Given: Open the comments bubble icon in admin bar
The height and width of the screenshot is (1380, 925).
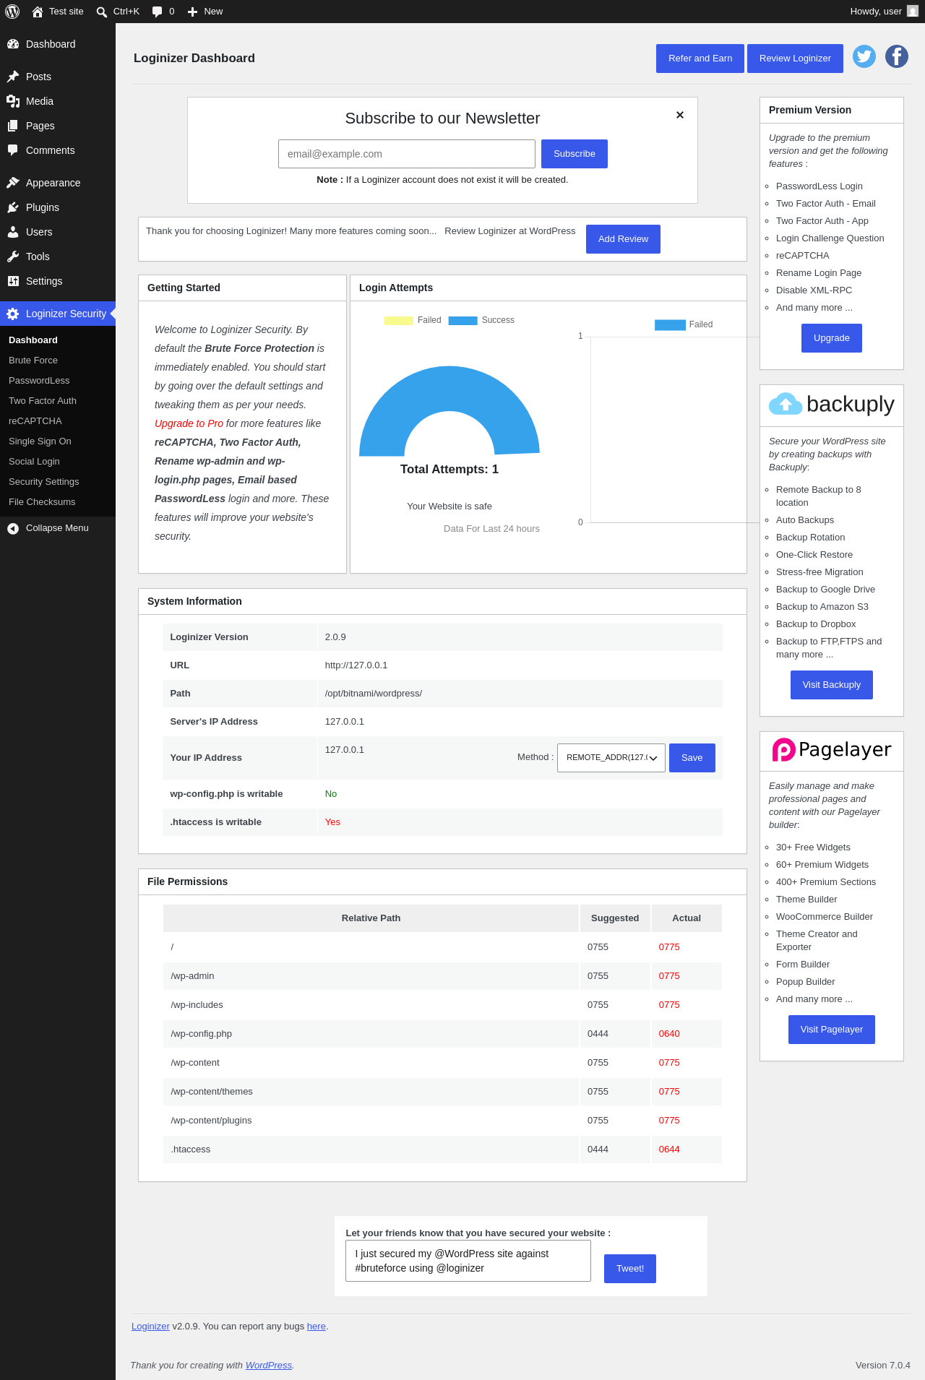Looking at the screenshot, I should 158,12.
